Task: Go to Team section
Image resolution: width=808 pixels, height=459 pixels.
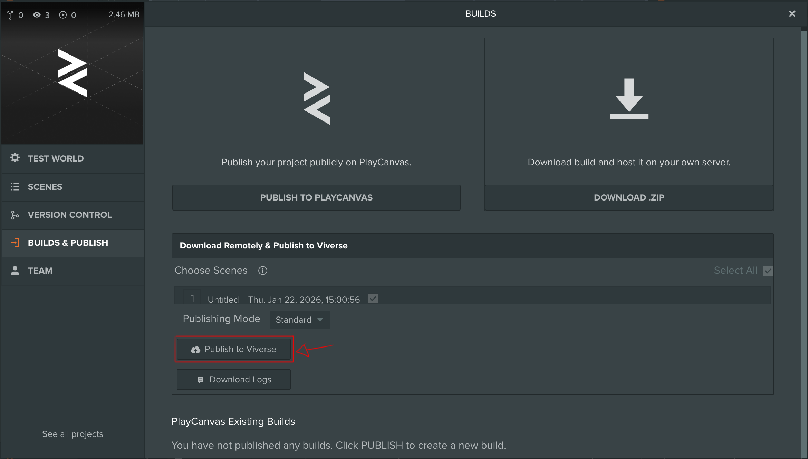Action: click(40, 271)
